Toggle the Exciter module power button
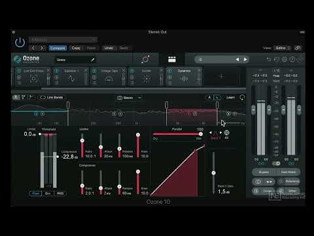 (x=132, y=71)
